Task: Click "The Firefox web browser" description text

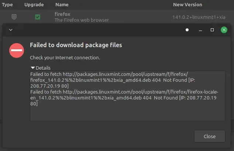Action: (82, 20)
